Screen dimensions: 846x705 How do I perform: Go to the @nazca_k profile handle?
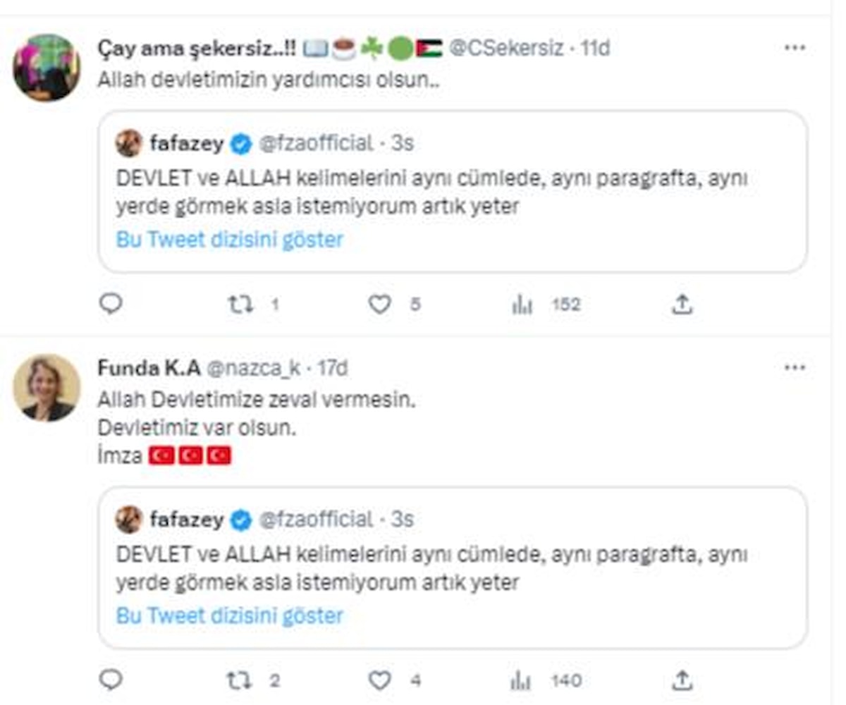coord(254,367)
